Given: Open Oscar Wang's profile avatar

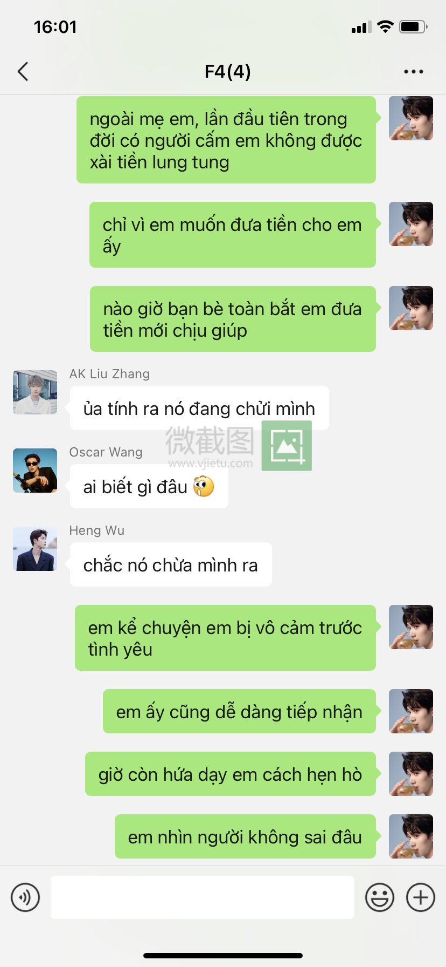Looking at the screenshot, I should pyautogui.click(x=35, y=471).
